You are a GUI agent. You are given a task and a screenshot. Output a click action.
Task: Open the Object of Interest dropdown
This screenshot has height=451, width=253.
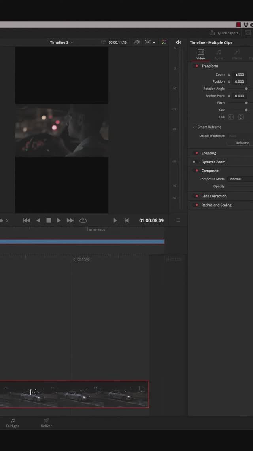click(241, 136)
